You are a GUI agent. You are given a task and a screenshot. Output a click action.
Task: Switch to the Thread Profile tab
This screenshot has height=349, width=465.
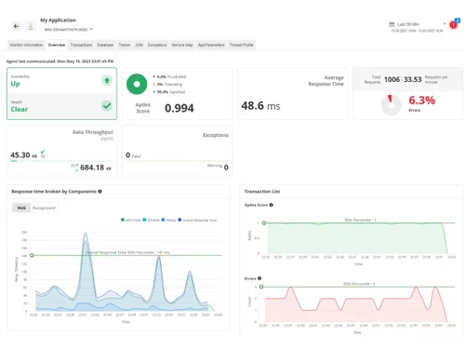pyautogui.click(x=241, y=45)
